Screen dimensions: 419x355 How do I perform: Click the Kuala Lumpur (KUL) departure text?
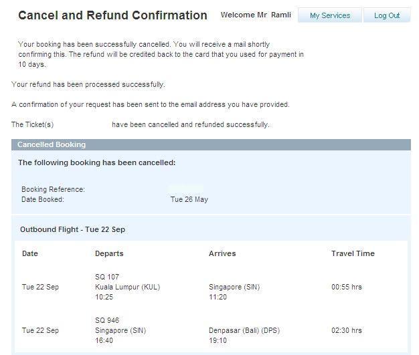[127, 287]
